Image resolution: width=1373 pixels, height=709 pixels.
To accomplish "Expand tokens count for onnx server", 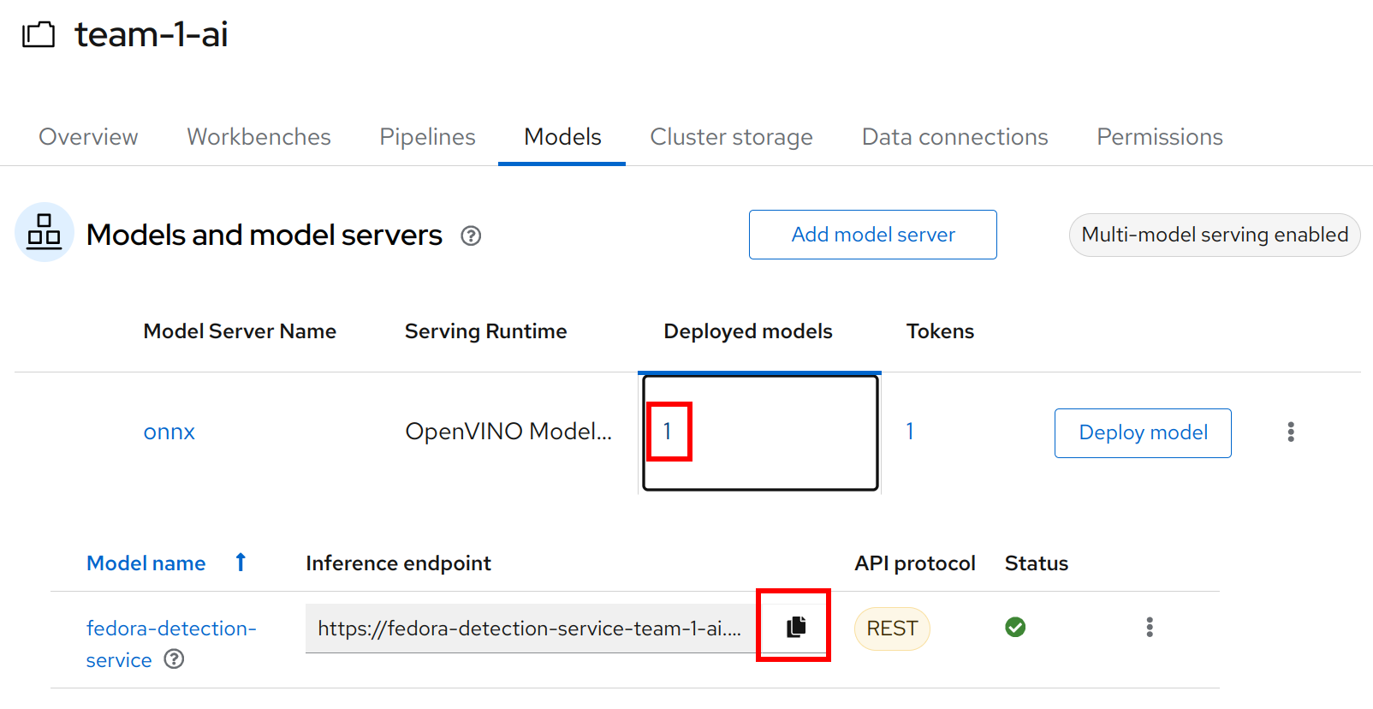I will click(910, 432).
